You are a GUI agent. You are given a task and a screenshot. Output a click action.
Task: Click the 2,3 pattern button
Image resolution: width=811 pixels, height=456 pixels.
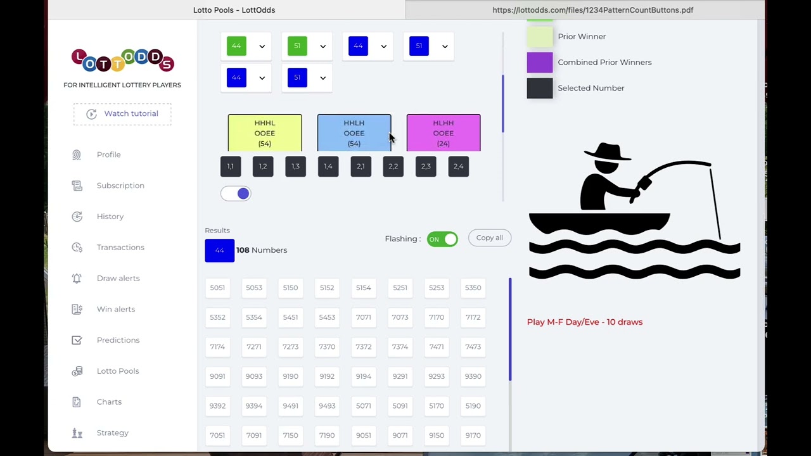click(x=426, y=167)
